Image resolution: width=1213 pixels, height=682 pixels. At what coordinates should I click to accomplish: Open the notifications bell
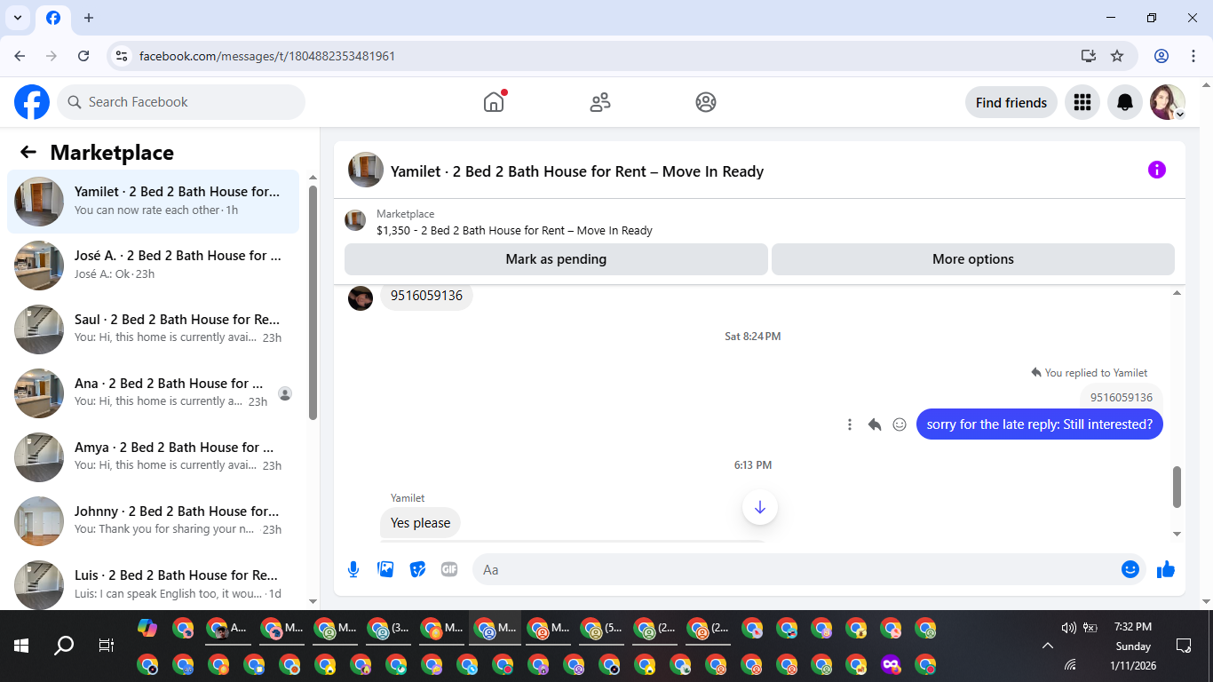coord(1125,102)
